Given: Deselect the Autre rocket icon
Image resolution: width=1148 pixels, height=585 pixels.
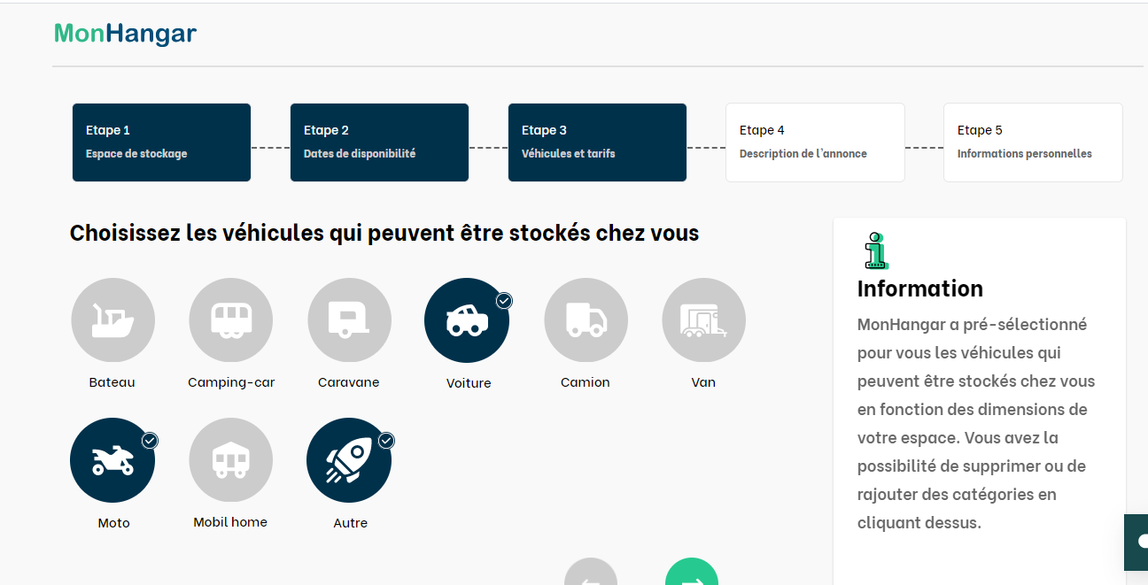Looking at the screenshot, I should click(349, 460).
